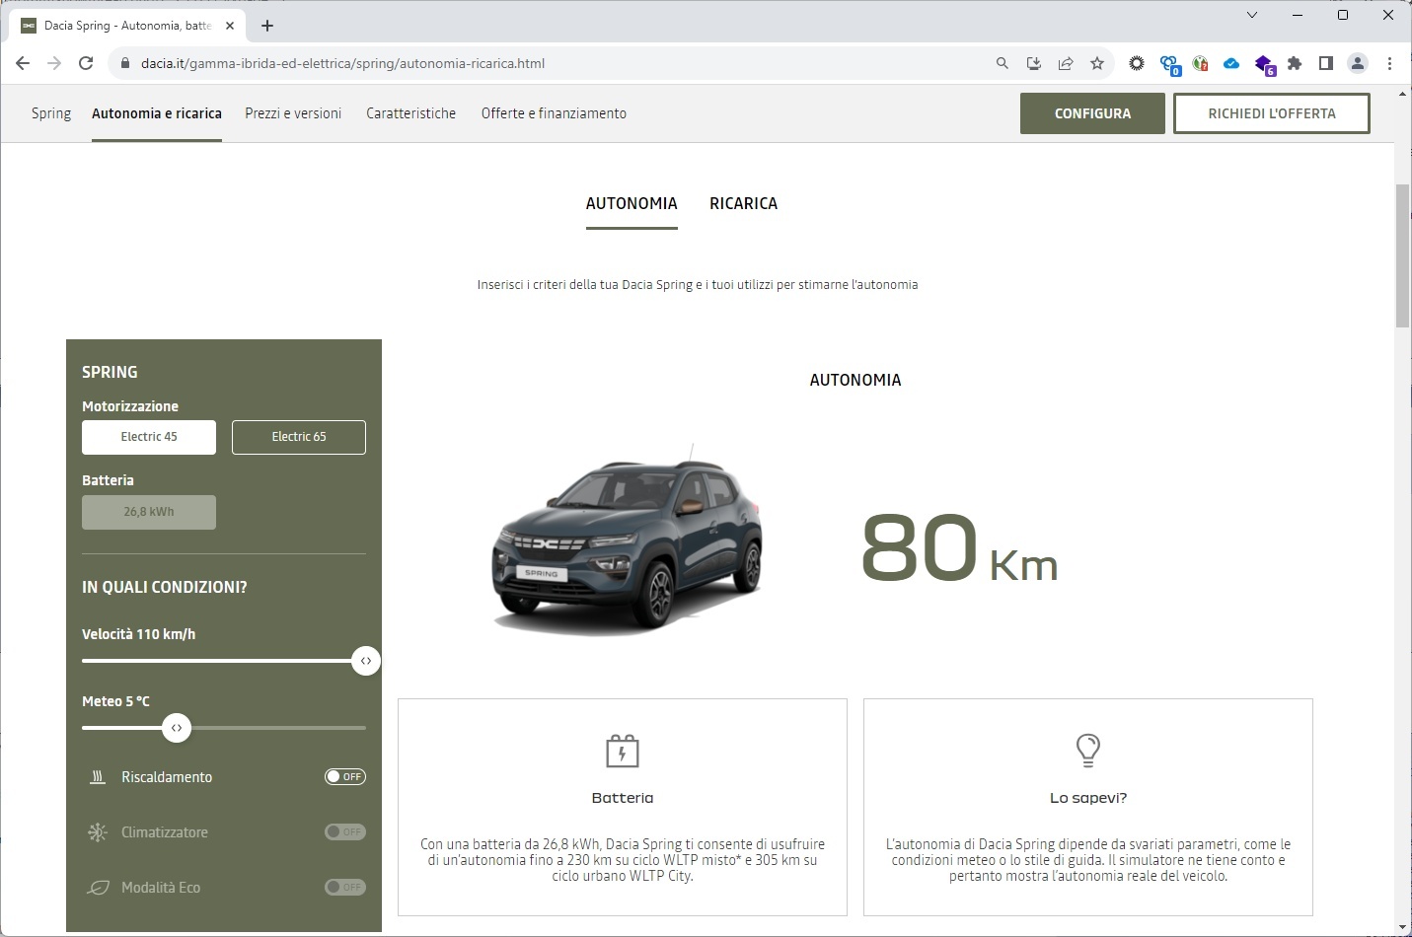
Task: Click the snowflake icon beside Climatizzatore
Action: coord(98,832)
